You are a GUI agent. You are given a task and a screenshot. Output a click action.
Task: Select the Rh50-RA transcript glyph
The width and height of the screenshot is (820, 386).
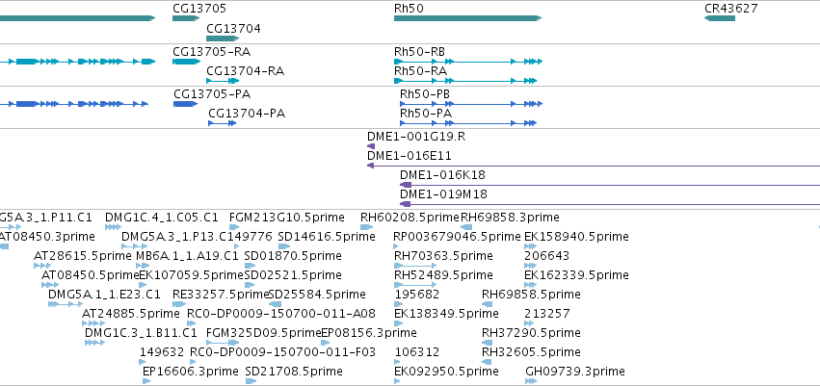[465, 81]
